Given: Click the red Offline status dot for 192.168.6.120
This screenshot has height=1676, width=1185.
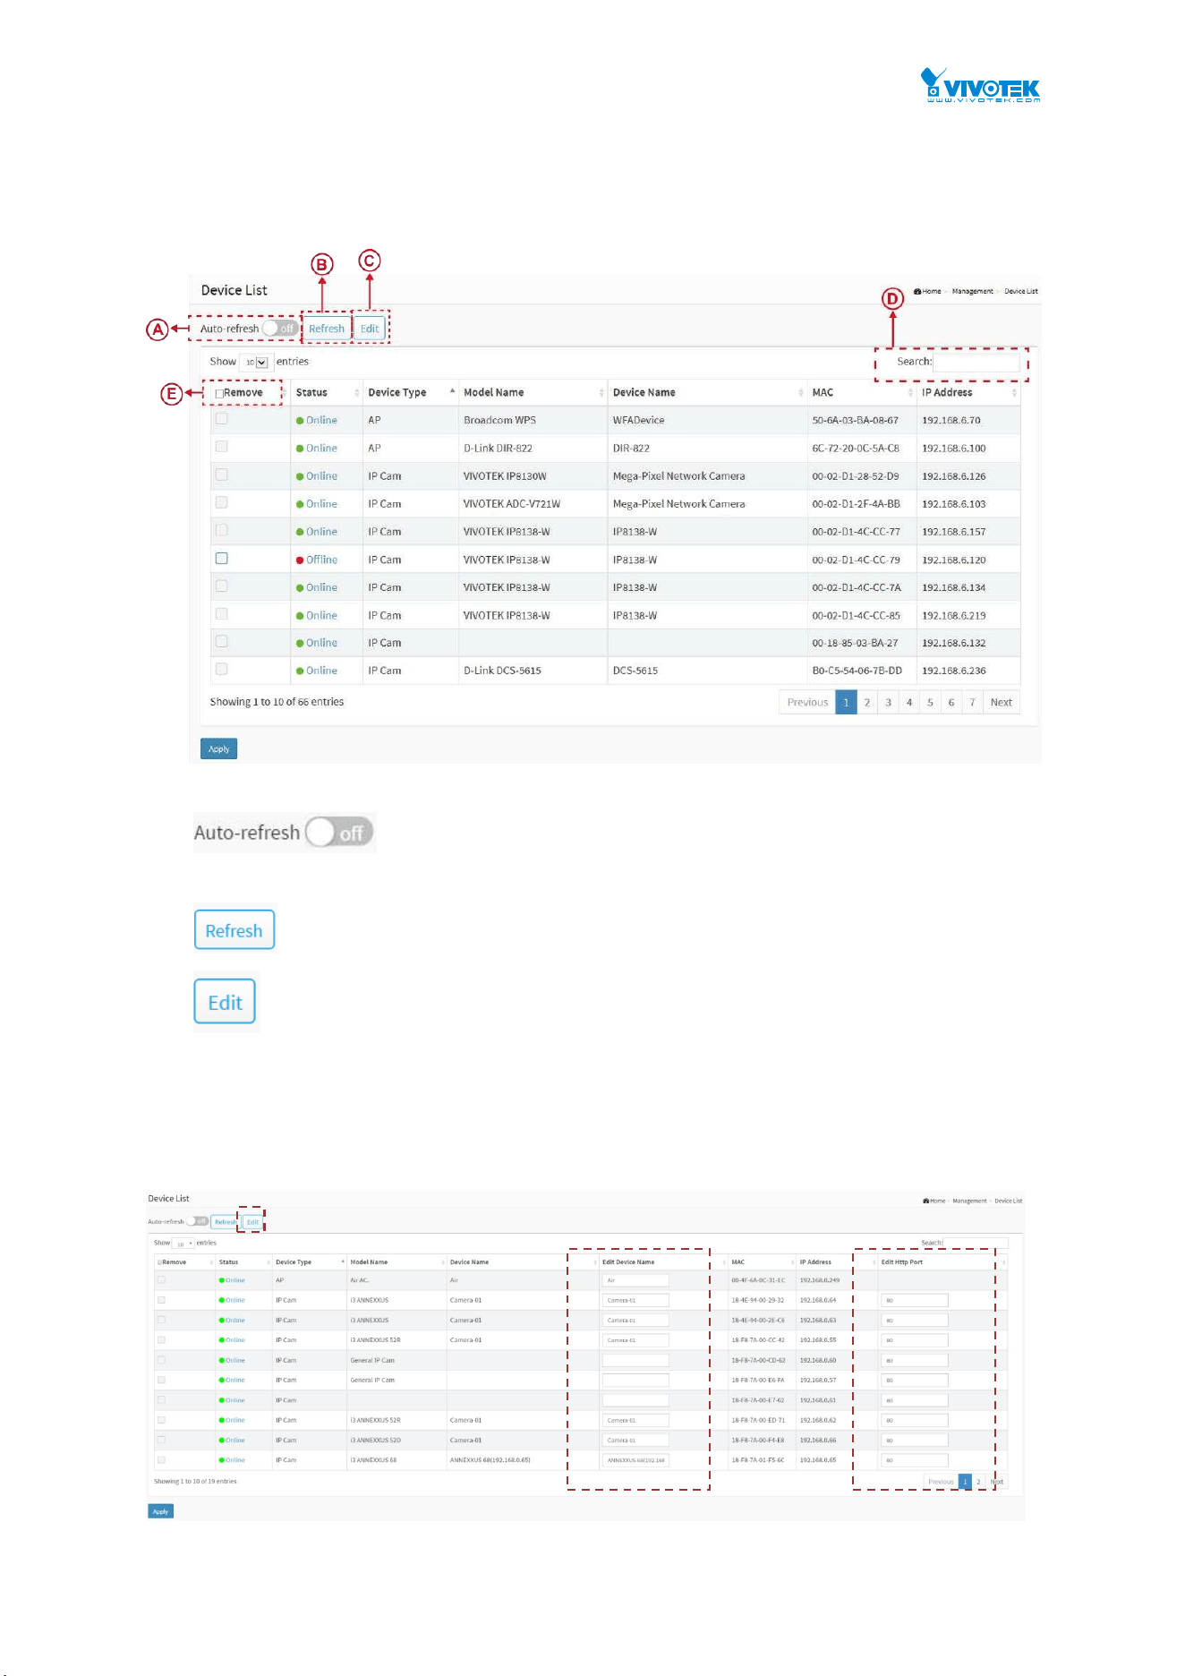Looking at the screenshot, I should (300, 560).
